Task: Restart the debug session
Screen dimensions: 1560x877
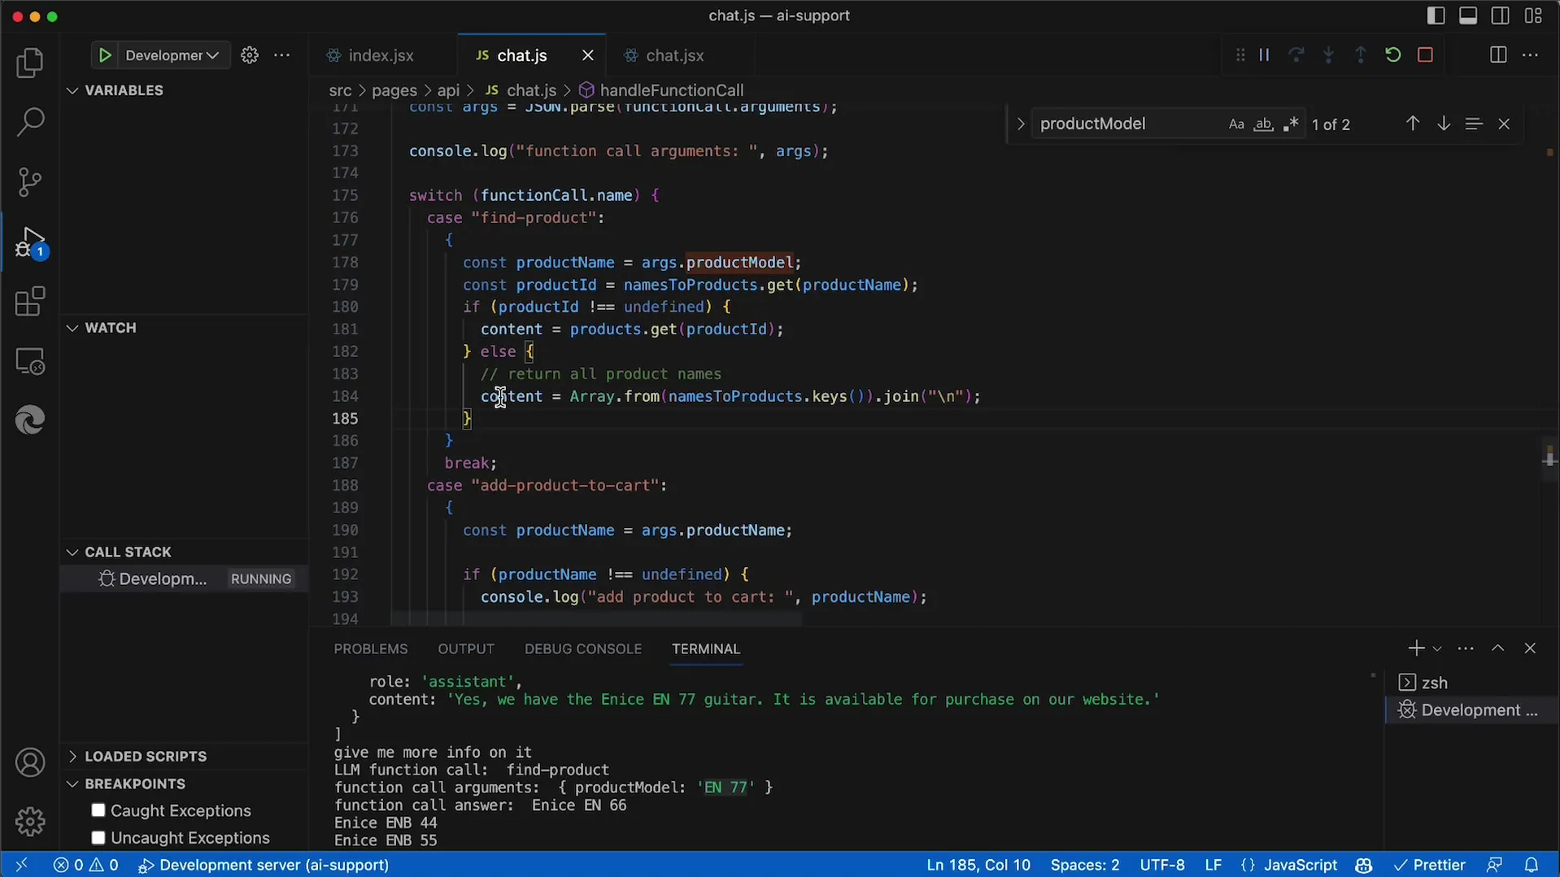Action: (x=1392, y=55)
